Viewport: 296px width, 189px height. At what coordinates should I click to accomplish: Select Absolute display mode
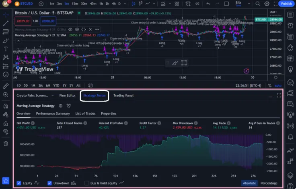pos(249,183)
